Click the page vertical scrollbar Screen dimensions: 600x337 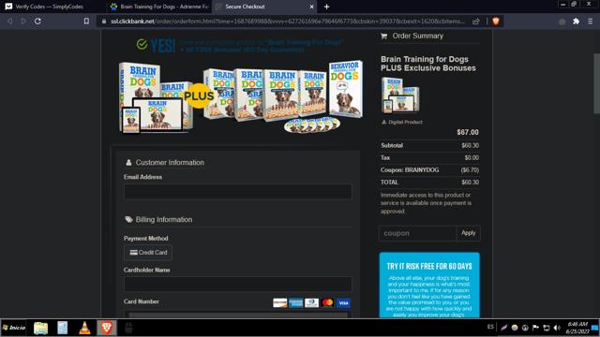click(596, 83)
